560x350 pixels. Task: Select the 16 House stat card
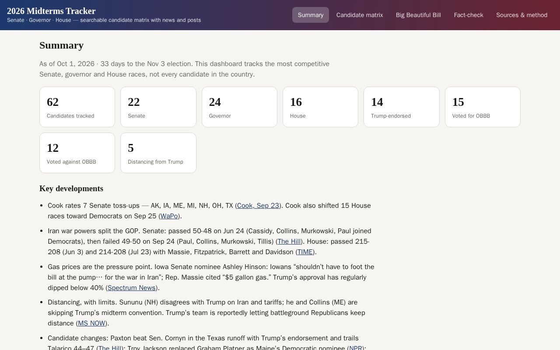point(320,107)
